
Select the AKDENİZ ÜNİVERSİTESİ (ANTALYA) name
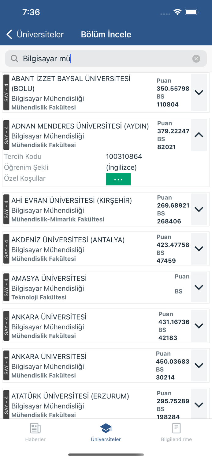click(x=68, y=240)
